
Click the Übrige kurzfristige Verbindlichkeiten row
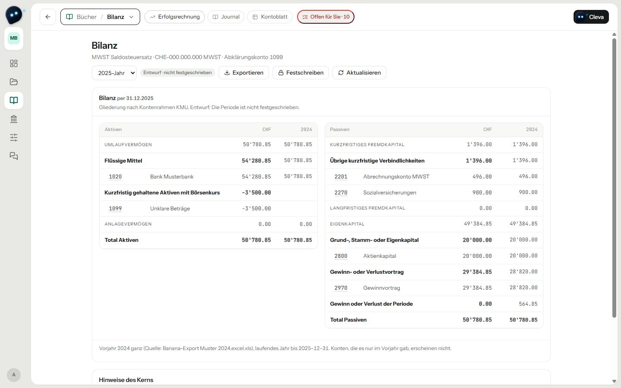434,161
